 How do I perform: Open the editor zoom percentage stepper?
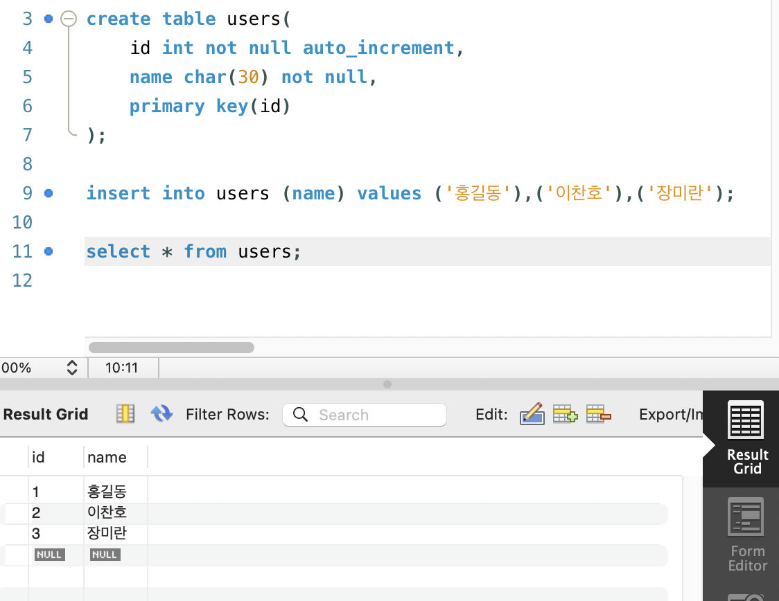click(72, 368)
